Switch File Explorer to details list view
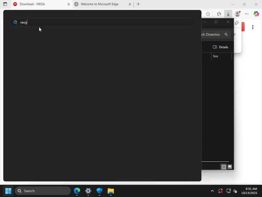The image size is (262, 197). pos(224,167)
